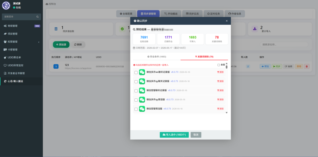The image size is (318, 157).
Task: Open 常规管理 in the sidebar
Action: click(x=21, y=26)
